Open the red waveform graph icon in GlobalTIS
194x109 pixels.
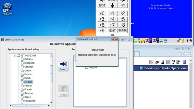click(x=151, y=62)
